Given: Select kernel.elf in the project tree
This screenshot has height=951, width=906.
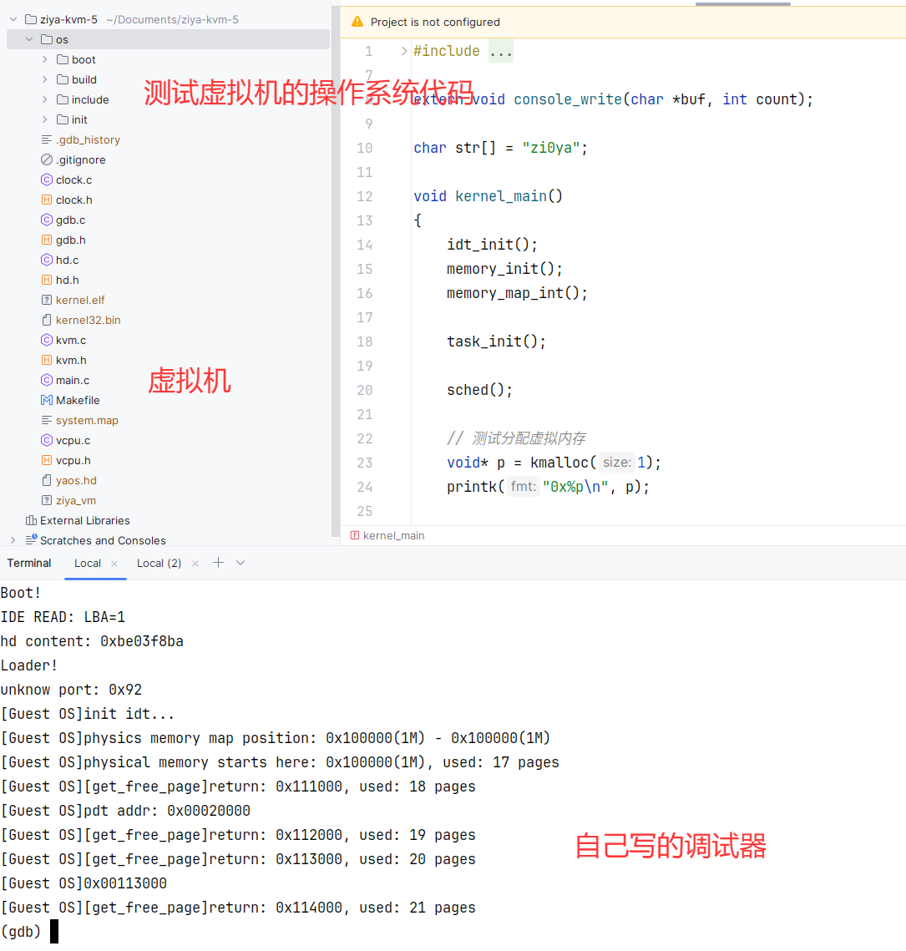Looking at the screenshot, I should [80, 300].
